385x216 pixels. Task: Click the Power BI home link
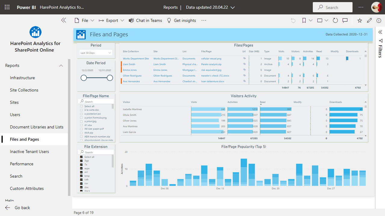point(26,7)
